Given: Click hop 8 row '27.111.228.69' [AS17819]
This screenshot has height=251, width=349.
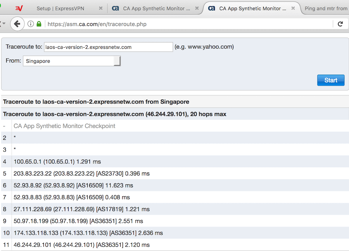Looking at the screenshot, I should point(175,209).
